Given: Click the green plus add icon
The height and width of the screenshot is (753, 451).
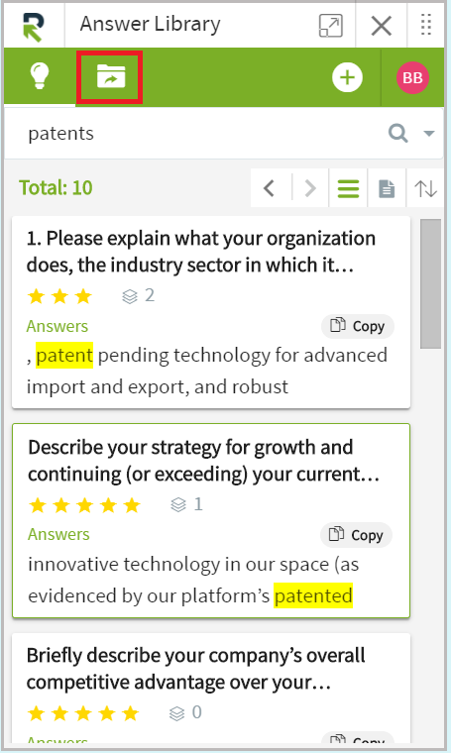Looking at the screenshot, I should point(347,77).
